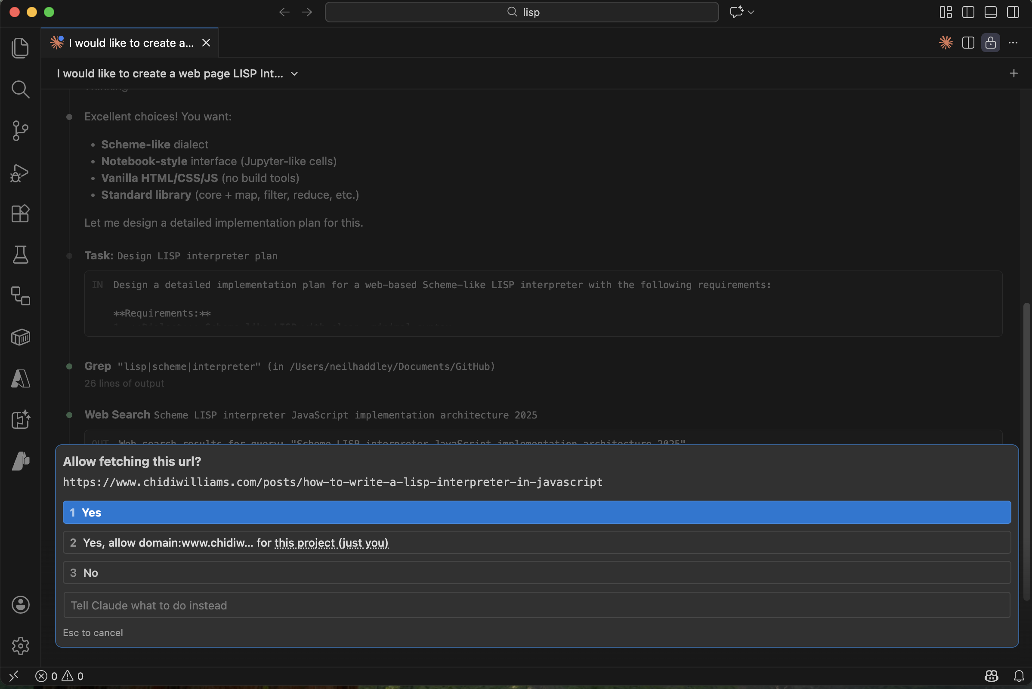
Task: Click No to deny fetching url
Action: click(537, 572)
